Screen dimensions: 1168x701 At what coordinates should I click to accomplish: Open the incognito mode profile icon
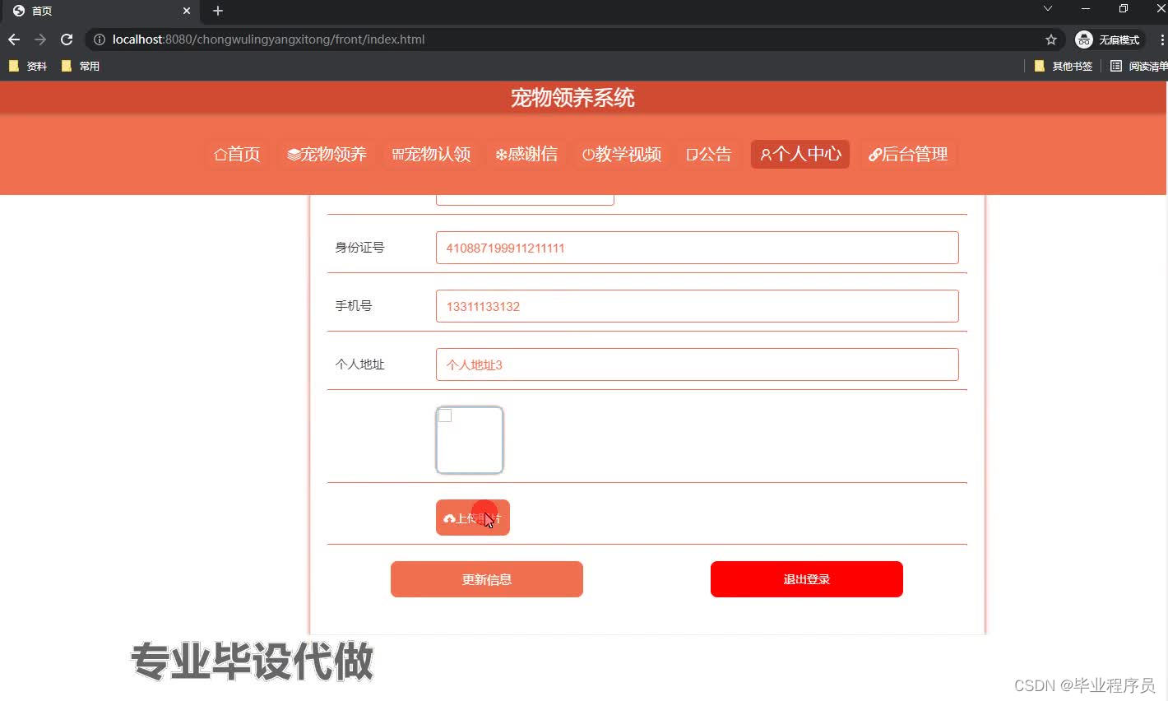pos(1108,39)
